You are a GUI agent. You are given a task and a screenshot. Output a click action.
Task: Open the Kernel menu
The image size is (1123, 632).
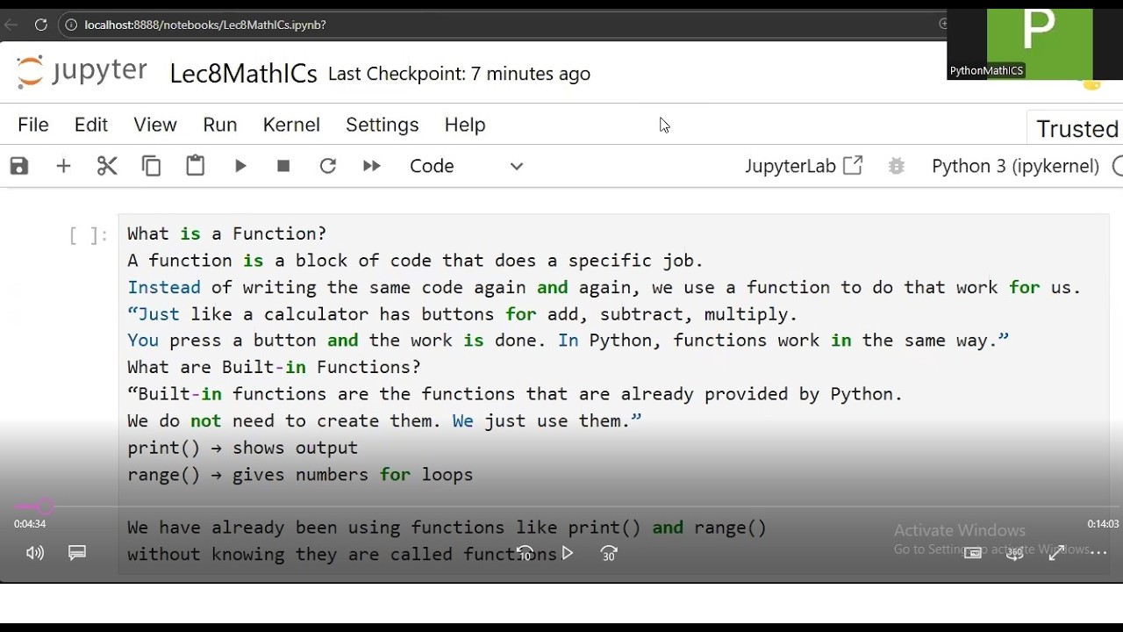tap(291, 125)
